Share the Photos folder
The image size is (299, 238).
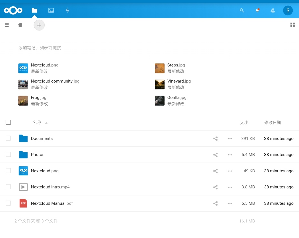[x=215, y=155]
